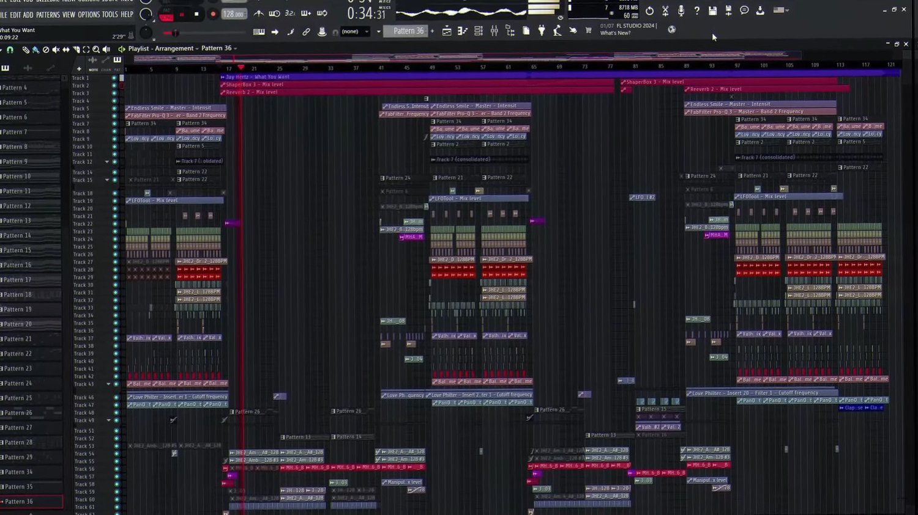Mute Track 54 via its green LED
Screen dimensions: 918x515
pos(116,454)
